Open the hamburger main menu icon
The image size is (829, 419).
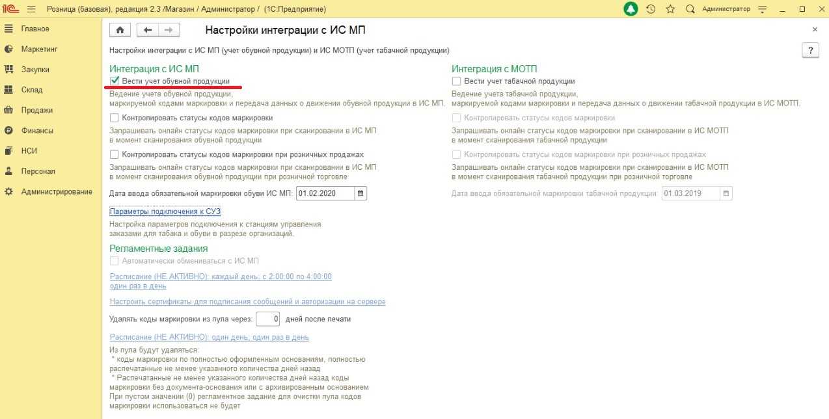pyautogui.click(x=31, y=9)
